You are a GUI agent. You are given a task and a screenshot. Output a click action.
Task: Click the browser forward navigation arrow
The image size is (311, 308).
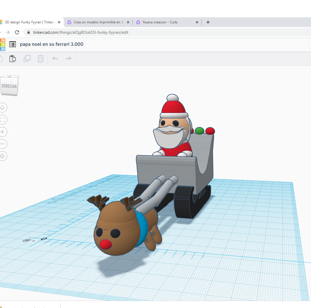point(7,32)
